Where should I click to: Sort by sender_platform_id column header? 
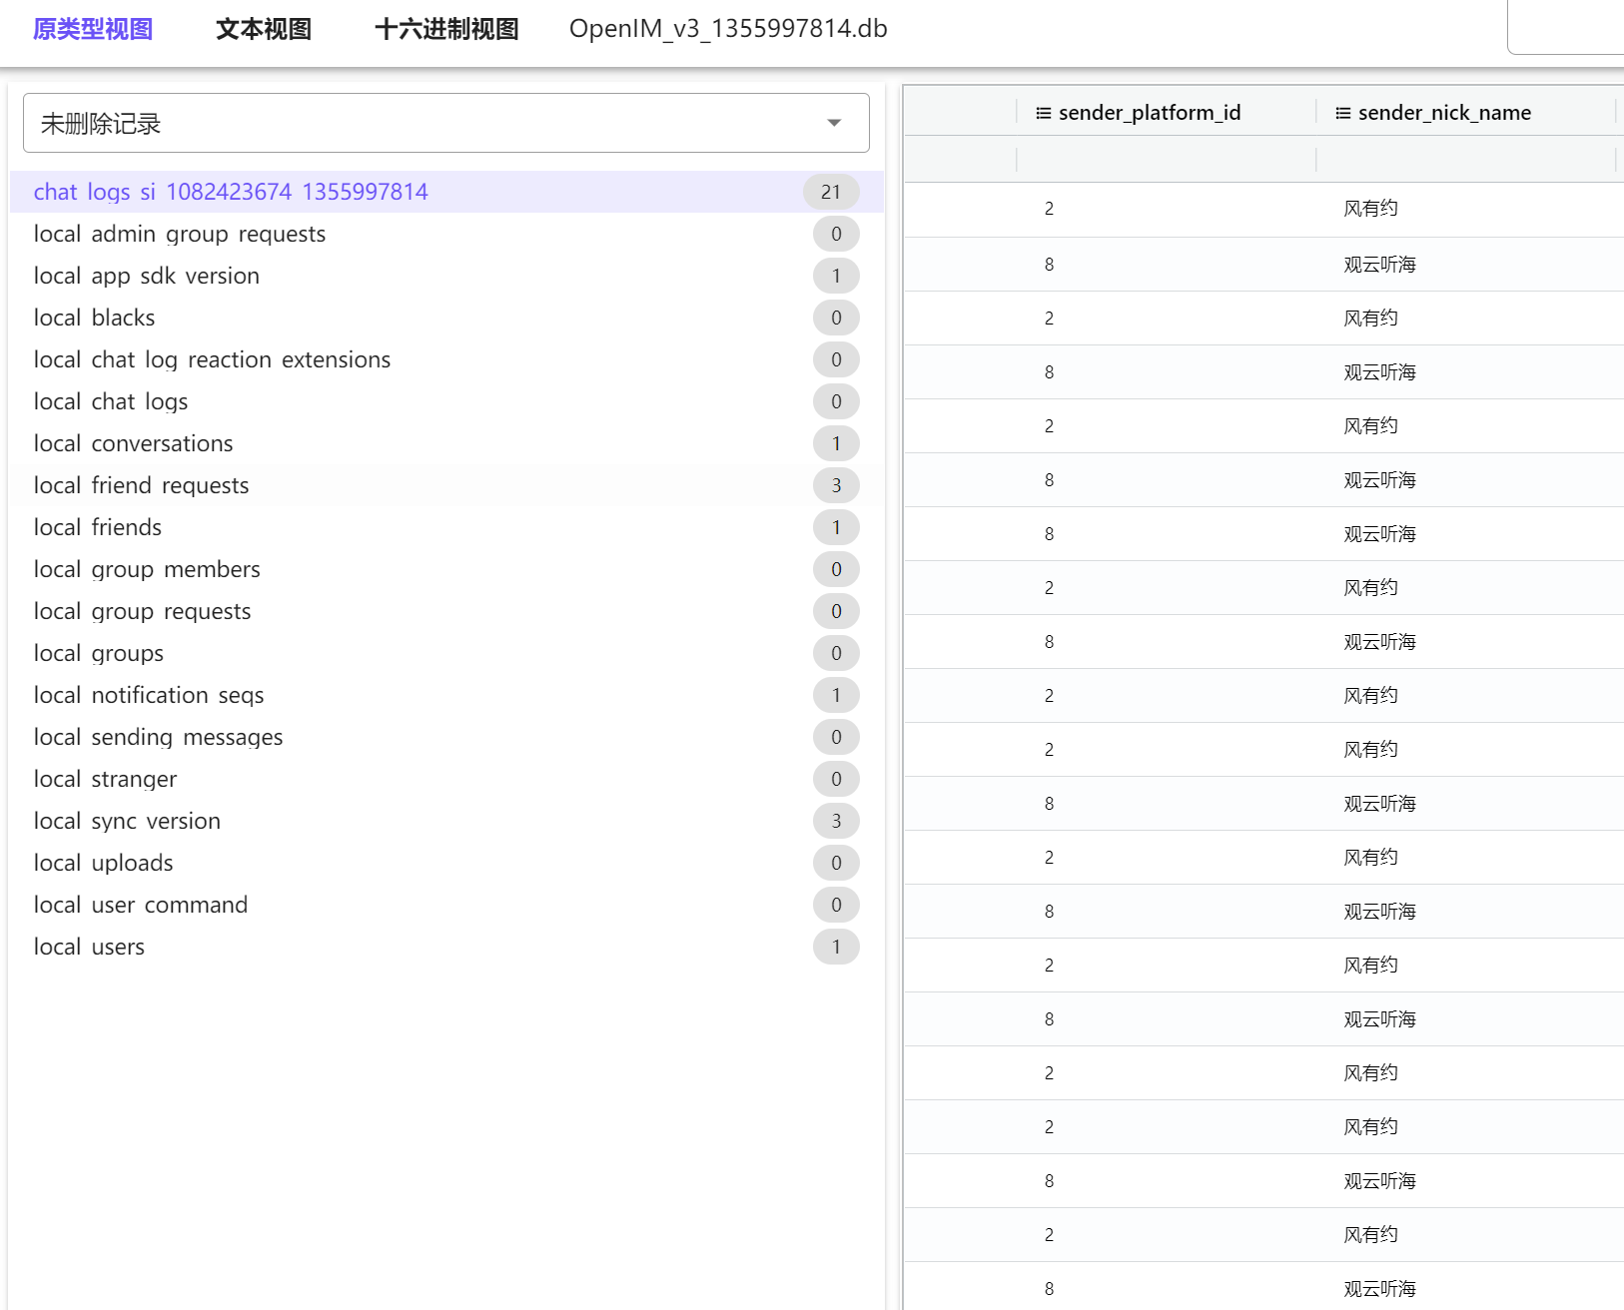(x=1150, y=113)
